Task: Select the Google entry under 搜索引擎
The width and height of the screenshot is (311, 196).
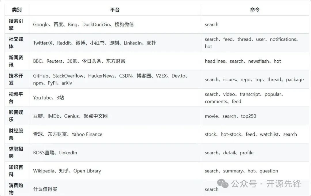Action: point(40,24)
